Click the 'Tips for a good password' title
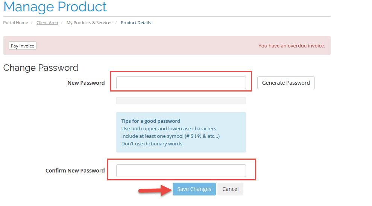Screen dimensions: 372x206 pos(150,121)
